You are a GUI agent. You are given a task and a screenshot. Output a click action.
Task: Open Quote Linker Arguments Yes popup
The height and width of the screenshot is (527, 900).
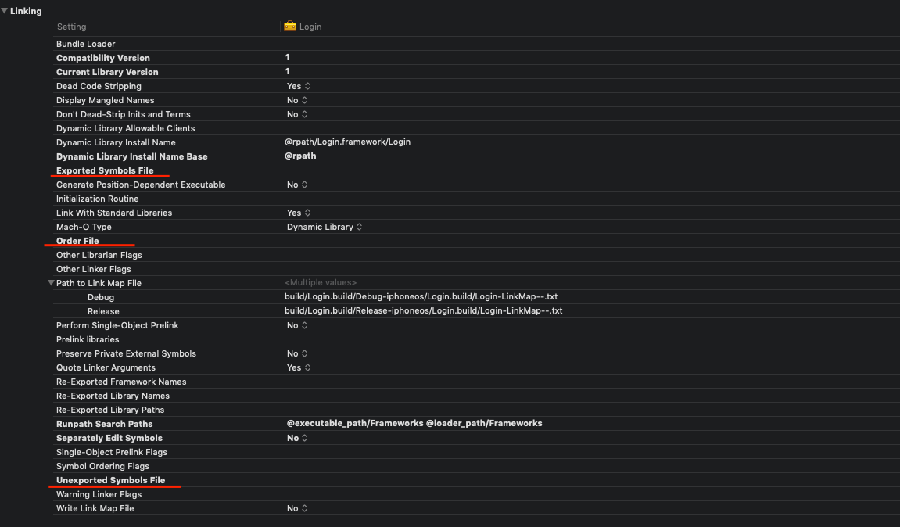[299, 367]
